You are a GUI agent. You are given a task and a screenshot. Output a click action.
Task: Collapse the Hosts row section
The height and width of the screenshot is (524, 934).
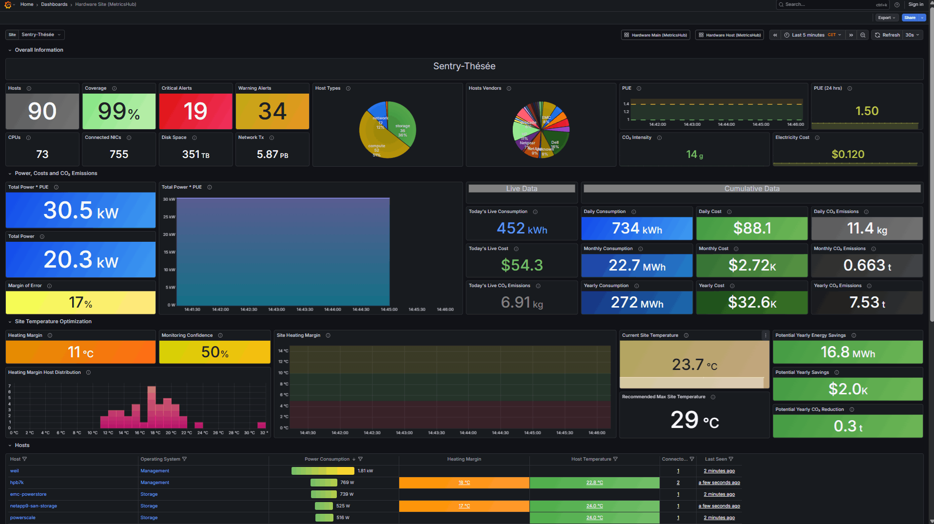[10, 446]
